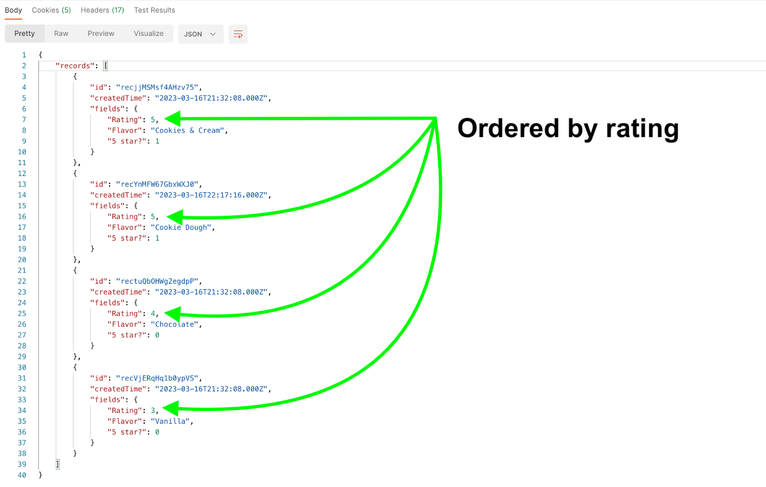Select the Visualize view mode

pos(149,33)
